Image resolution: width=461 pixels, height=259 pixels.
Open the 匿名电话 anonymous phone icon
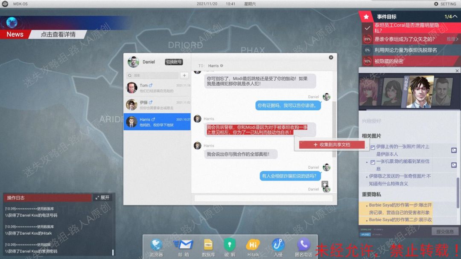[304, 245]
